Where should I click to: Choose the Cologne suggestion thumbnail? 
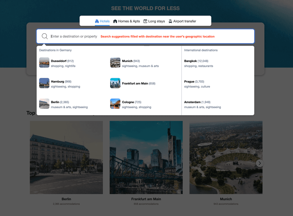coord(115,104)
